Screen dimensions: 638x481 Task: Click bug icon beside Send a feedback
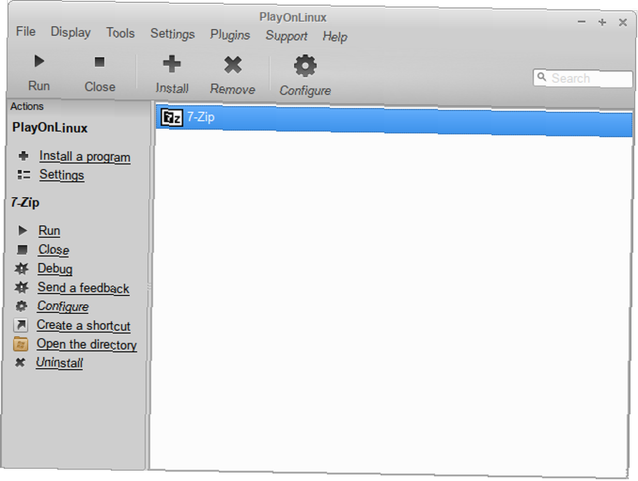(x=22, y=287)
